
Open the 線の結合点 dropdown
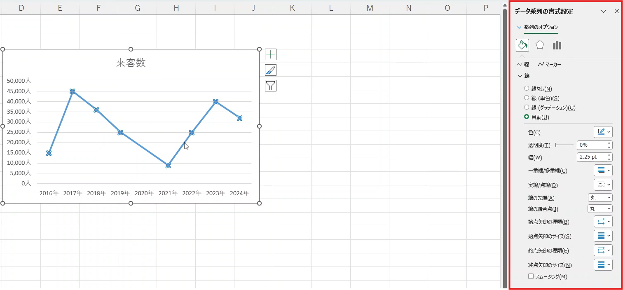click(600, 209)
